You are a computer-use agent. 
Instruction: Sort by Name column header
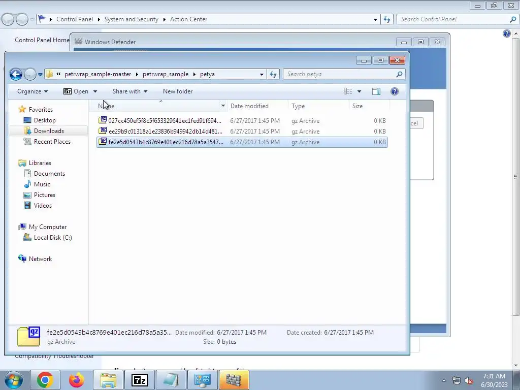pyautogui.click(x=157, y=106)
